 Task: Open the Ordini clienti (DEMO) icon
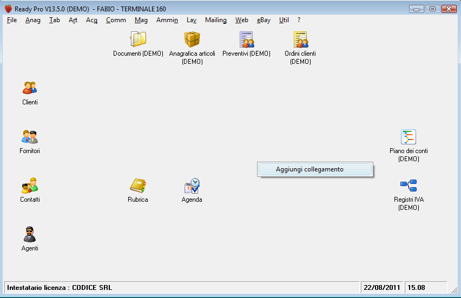pyautogui.click(x=300, y=39)
